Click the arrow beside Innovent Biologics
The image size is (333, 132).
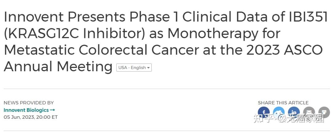point(52,110)
